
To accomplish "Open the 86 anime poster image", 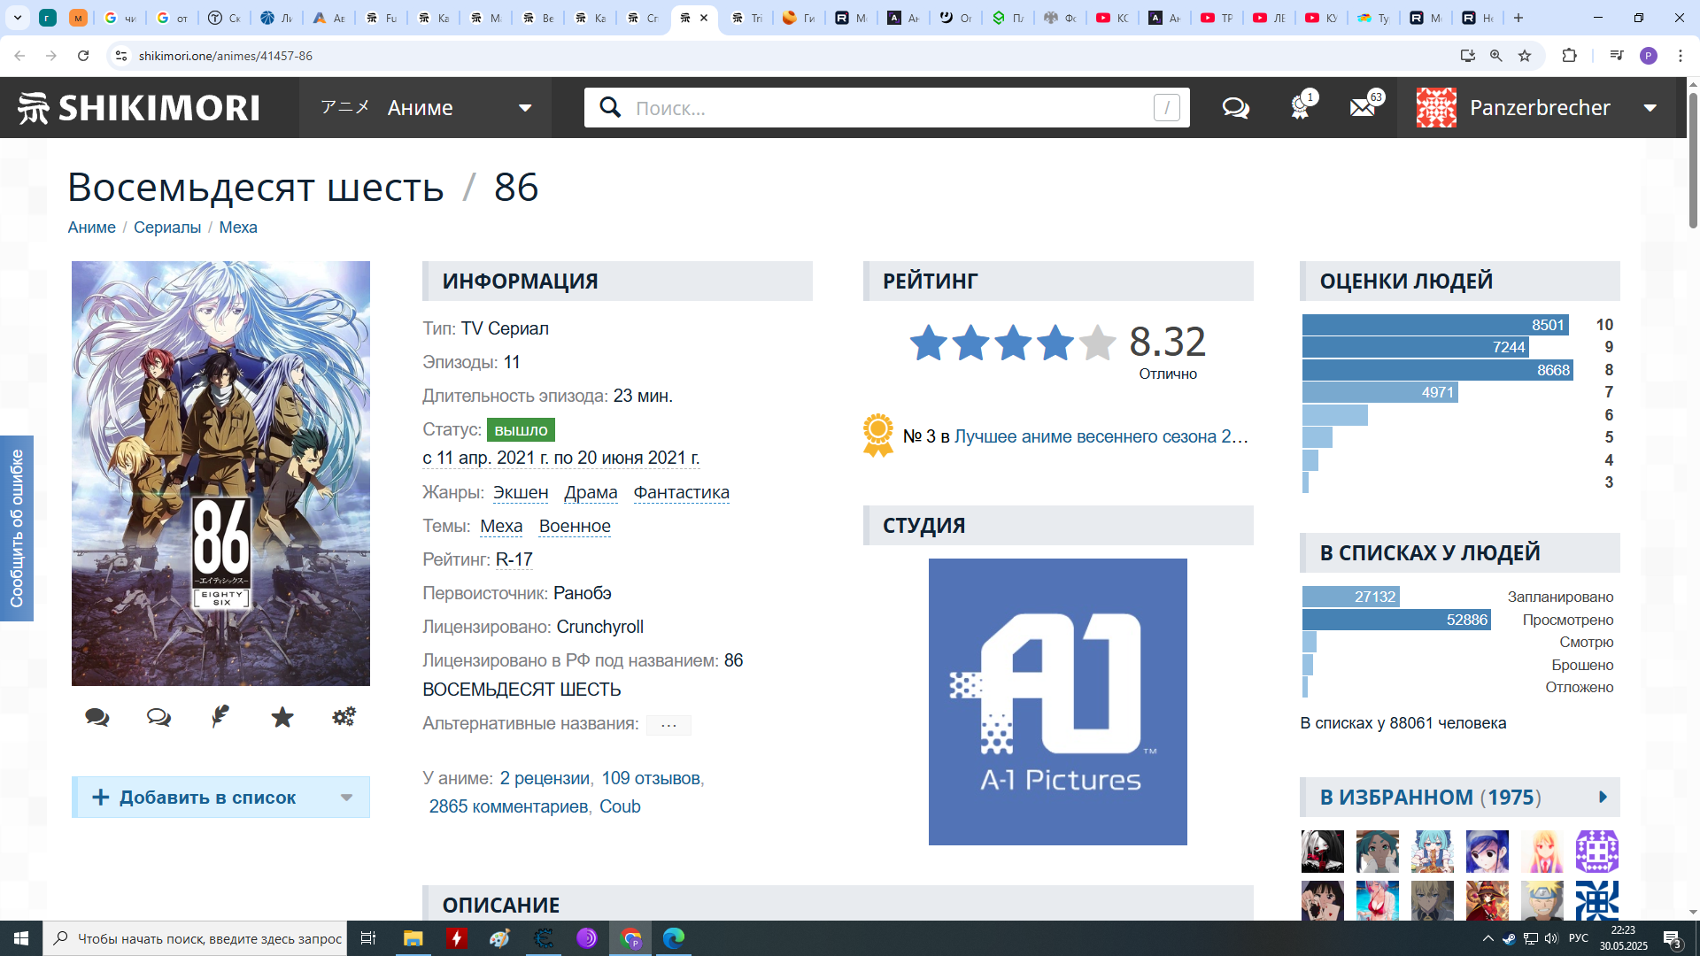I will (220, 474).
